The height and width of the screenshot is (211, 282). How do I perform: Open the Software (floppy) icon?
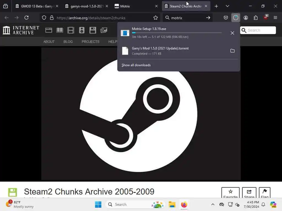tap(93, 30)
